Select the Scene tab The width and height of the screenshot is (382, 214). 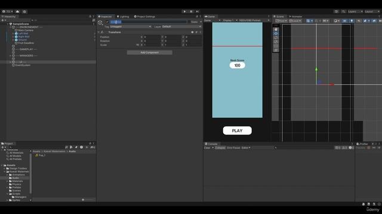279,17
